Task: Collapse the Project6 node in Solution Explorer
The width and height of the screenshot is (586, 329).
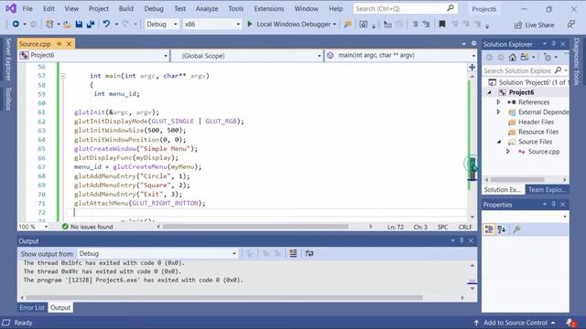Action: [x=489, y=92]
